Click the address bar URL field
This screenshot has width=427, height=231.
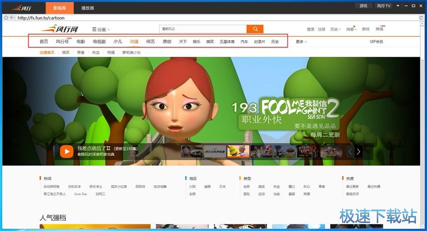click(217, 18)
